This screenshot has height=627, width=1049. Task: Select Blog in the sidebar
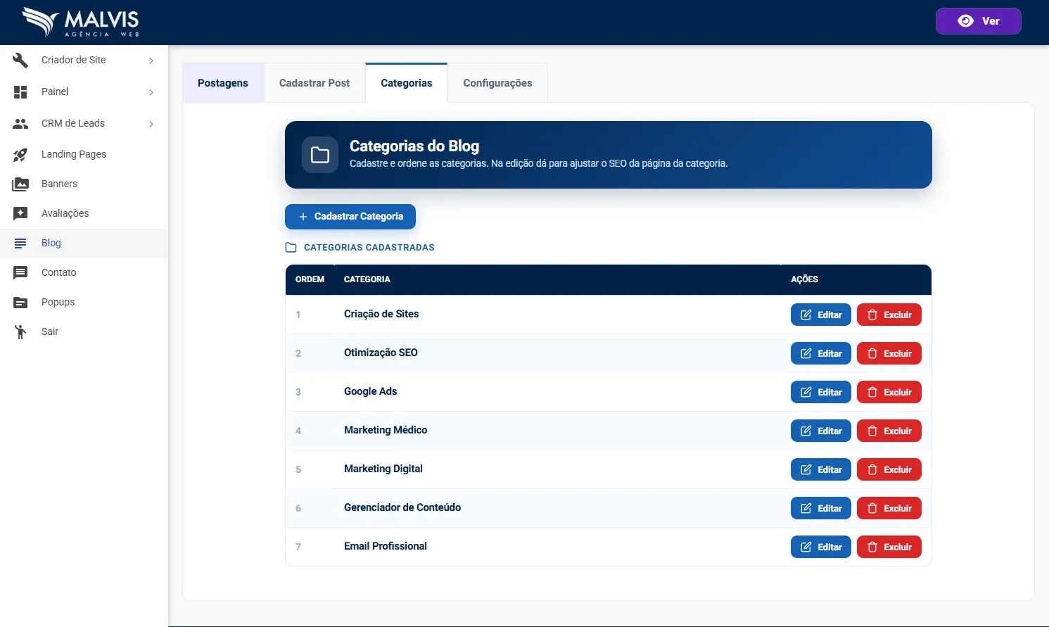84,243
